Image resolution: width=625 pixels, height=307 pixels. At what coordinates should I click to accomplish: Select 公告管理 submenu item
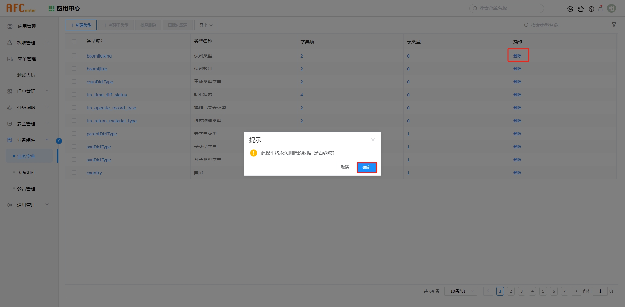[x=26, y=189]
